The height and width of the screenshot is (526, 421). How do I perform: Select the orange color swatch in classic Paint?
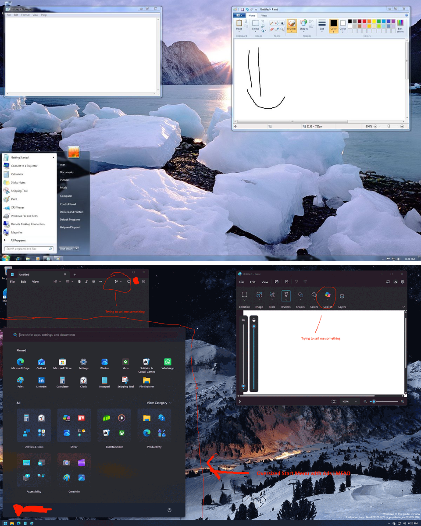(x=369, y=21)
